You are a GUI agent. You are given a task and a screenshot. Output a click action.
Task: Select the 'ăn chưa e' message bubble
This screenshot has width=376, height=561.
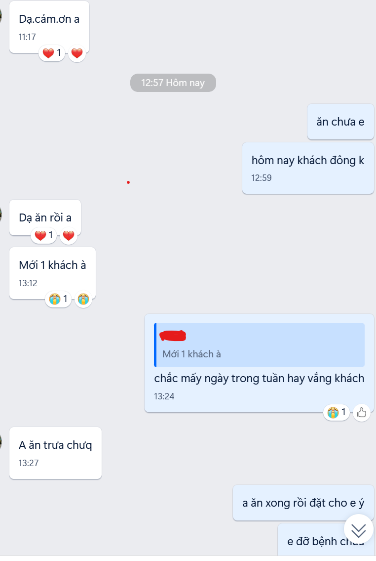tap(340, 122)
